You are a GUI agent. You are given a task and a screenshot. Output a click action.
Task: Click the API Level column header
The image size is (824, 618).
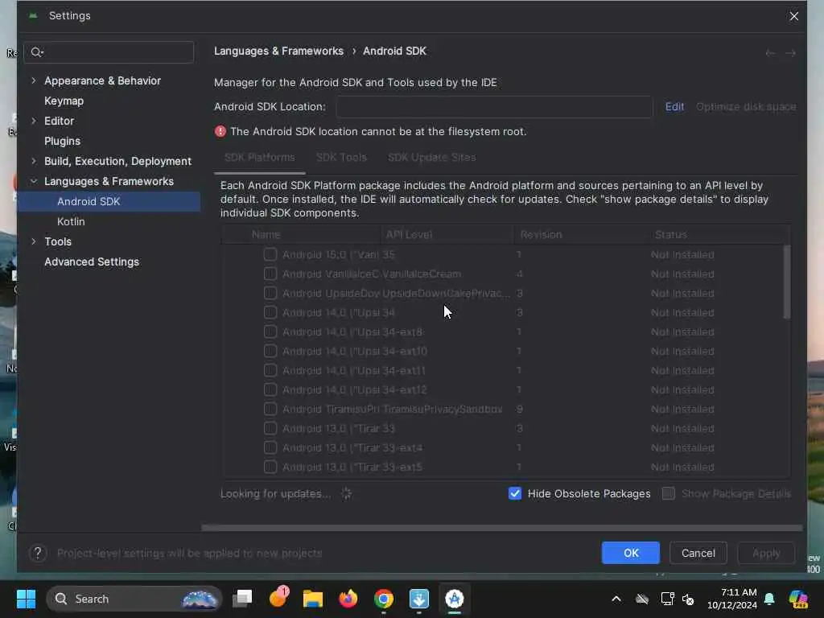447,234
